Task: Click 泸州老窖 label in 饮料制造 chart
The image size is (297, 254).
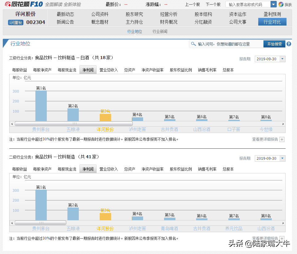Action: click(137, 229)
